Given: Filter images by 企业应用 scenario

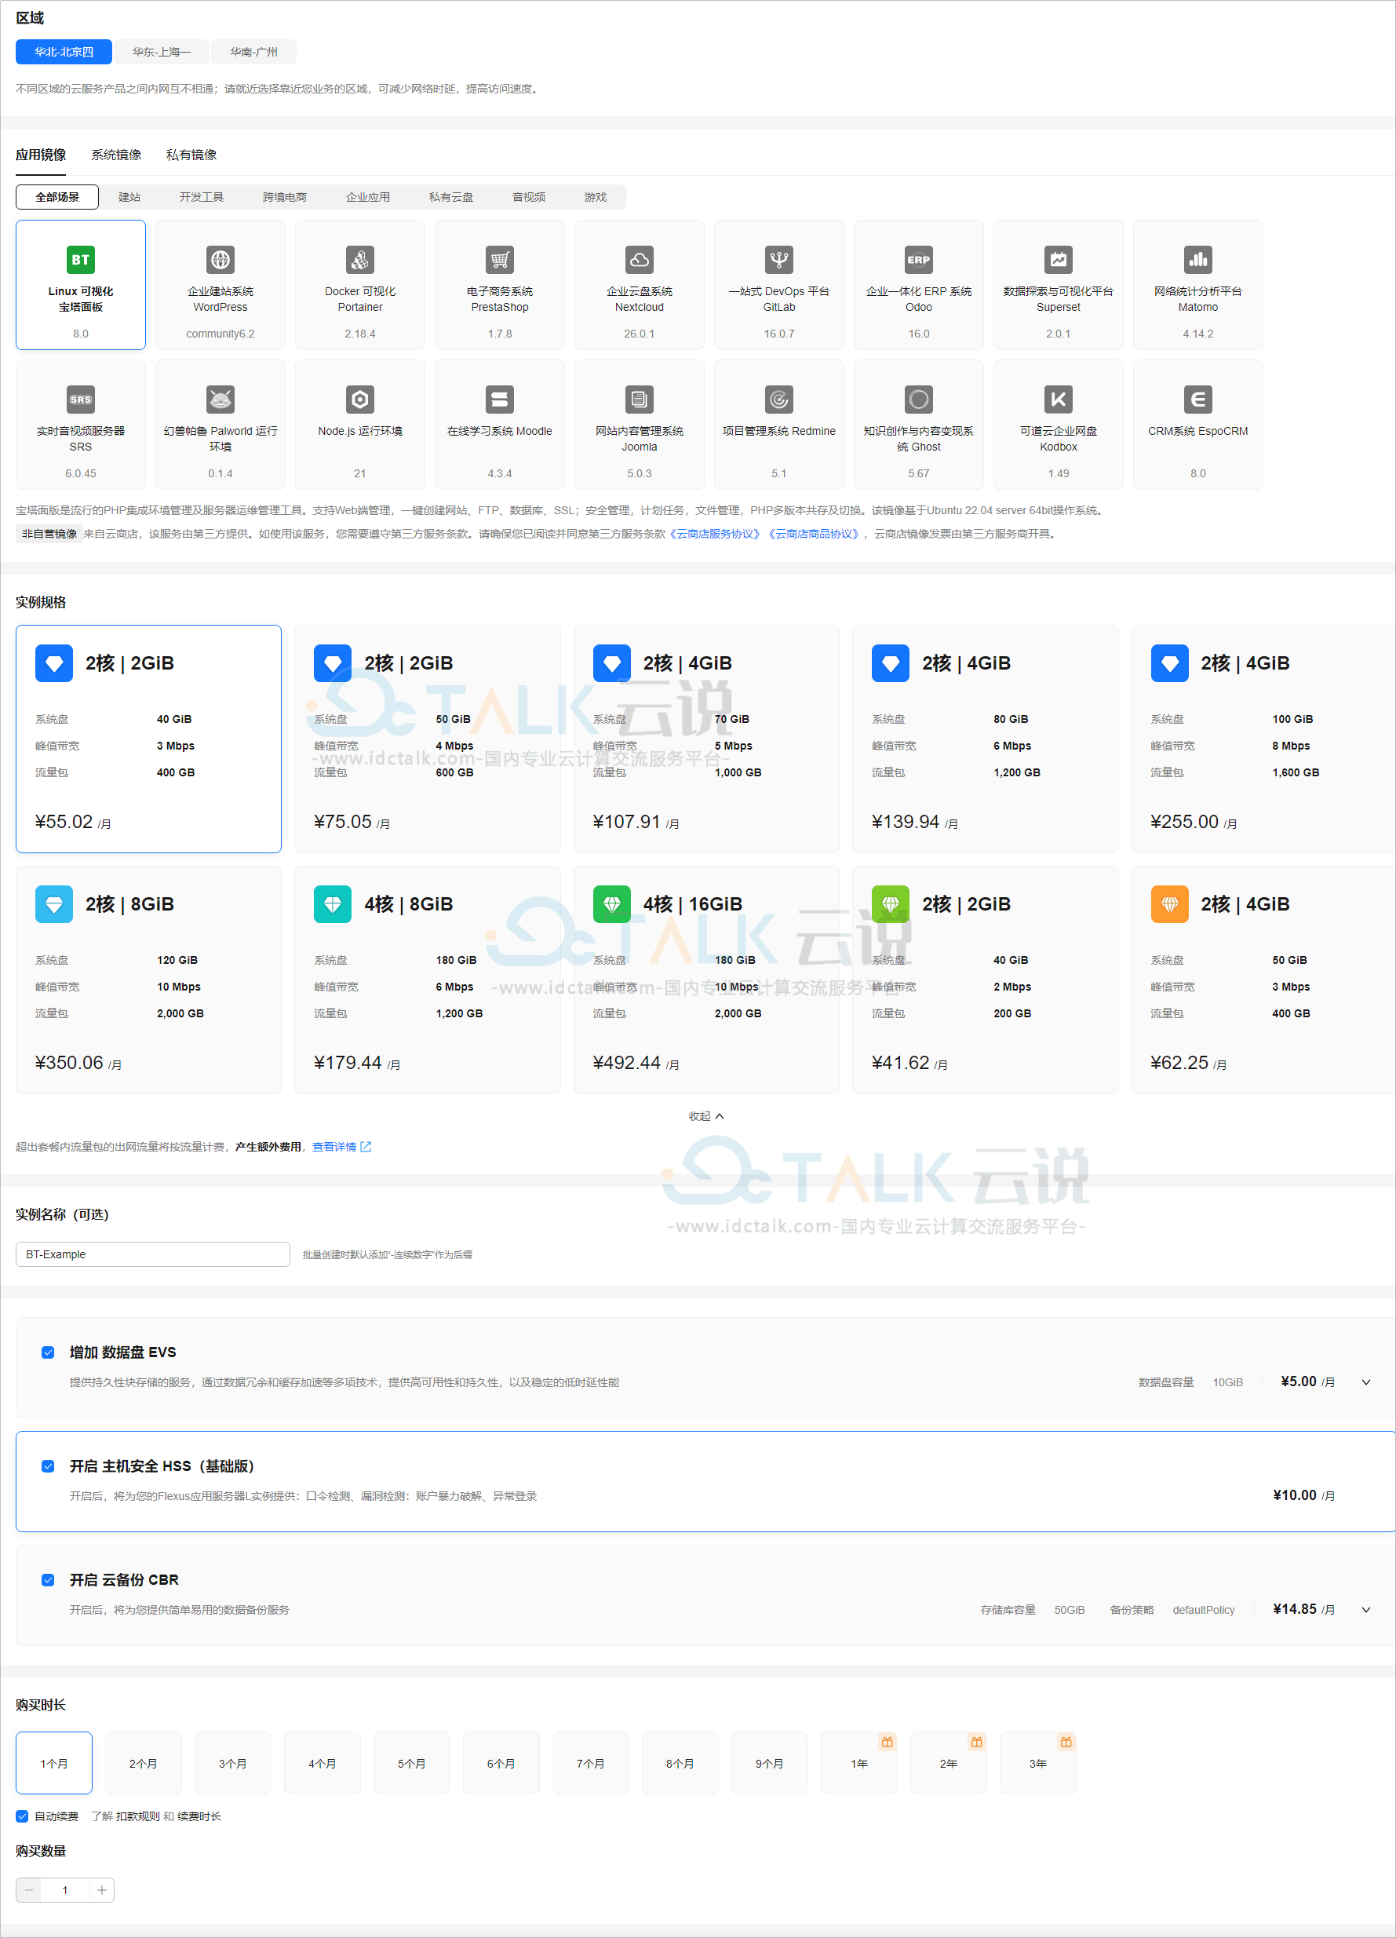Looking at the screenshot, I should pyautogui.click(x=368, y=196).
